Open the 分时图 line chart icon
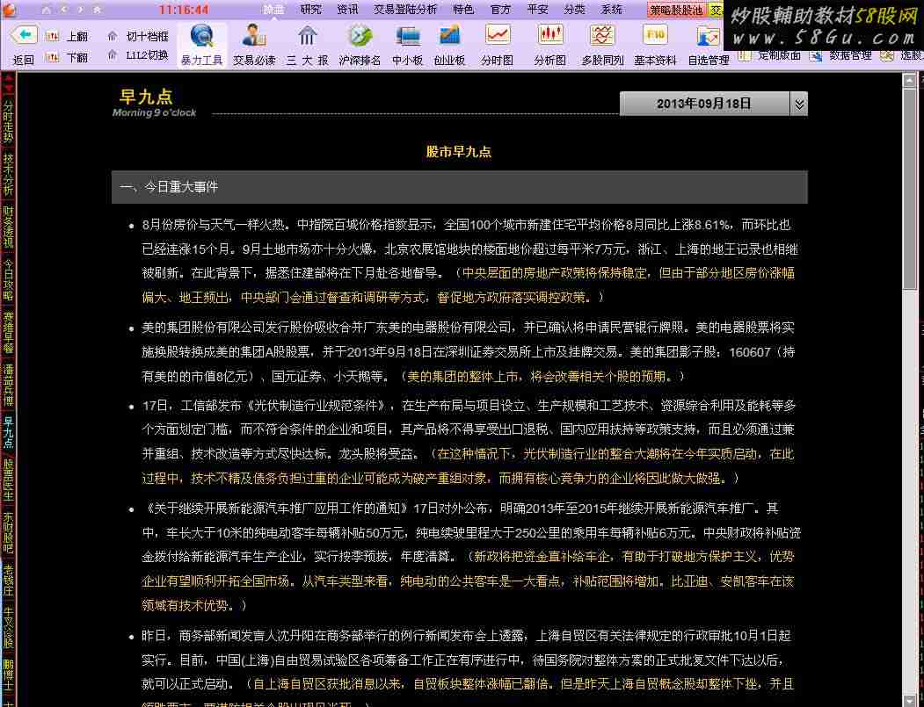The image size is (924, 707). point(498,35)
